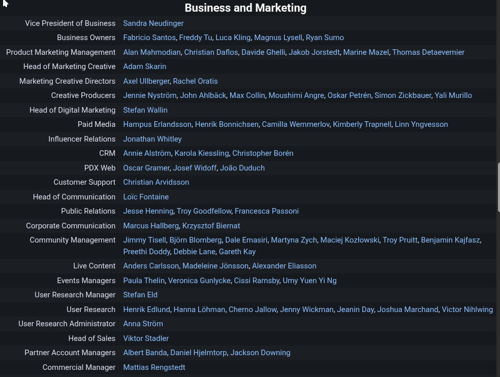Screen dimensions: 500x377
Task: Select Troy Goodfellow link
Action: [x=204, y=212]
